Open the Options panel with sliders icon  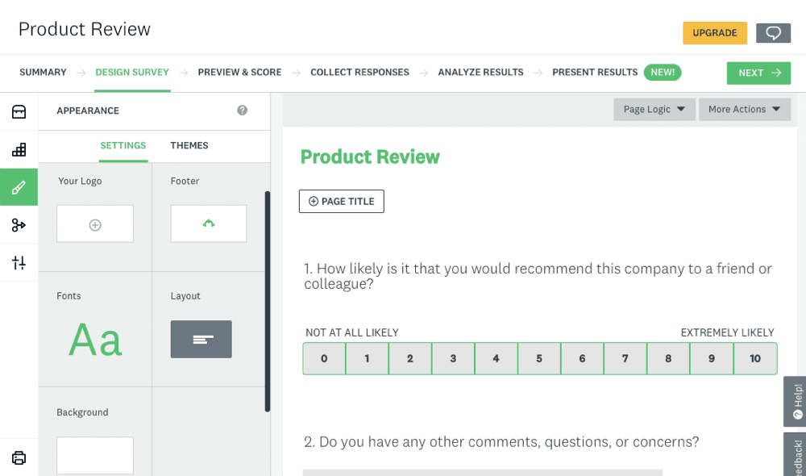[x=19, y=262]
